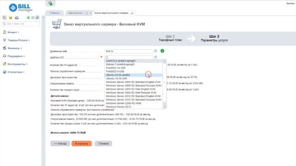Select FreeBSD-10-i386 template

click(134, 68)
